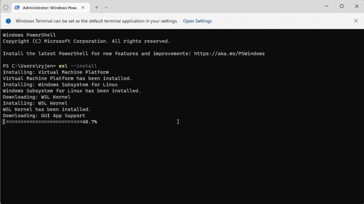Close the Windows Terminal window

[357, 6]
